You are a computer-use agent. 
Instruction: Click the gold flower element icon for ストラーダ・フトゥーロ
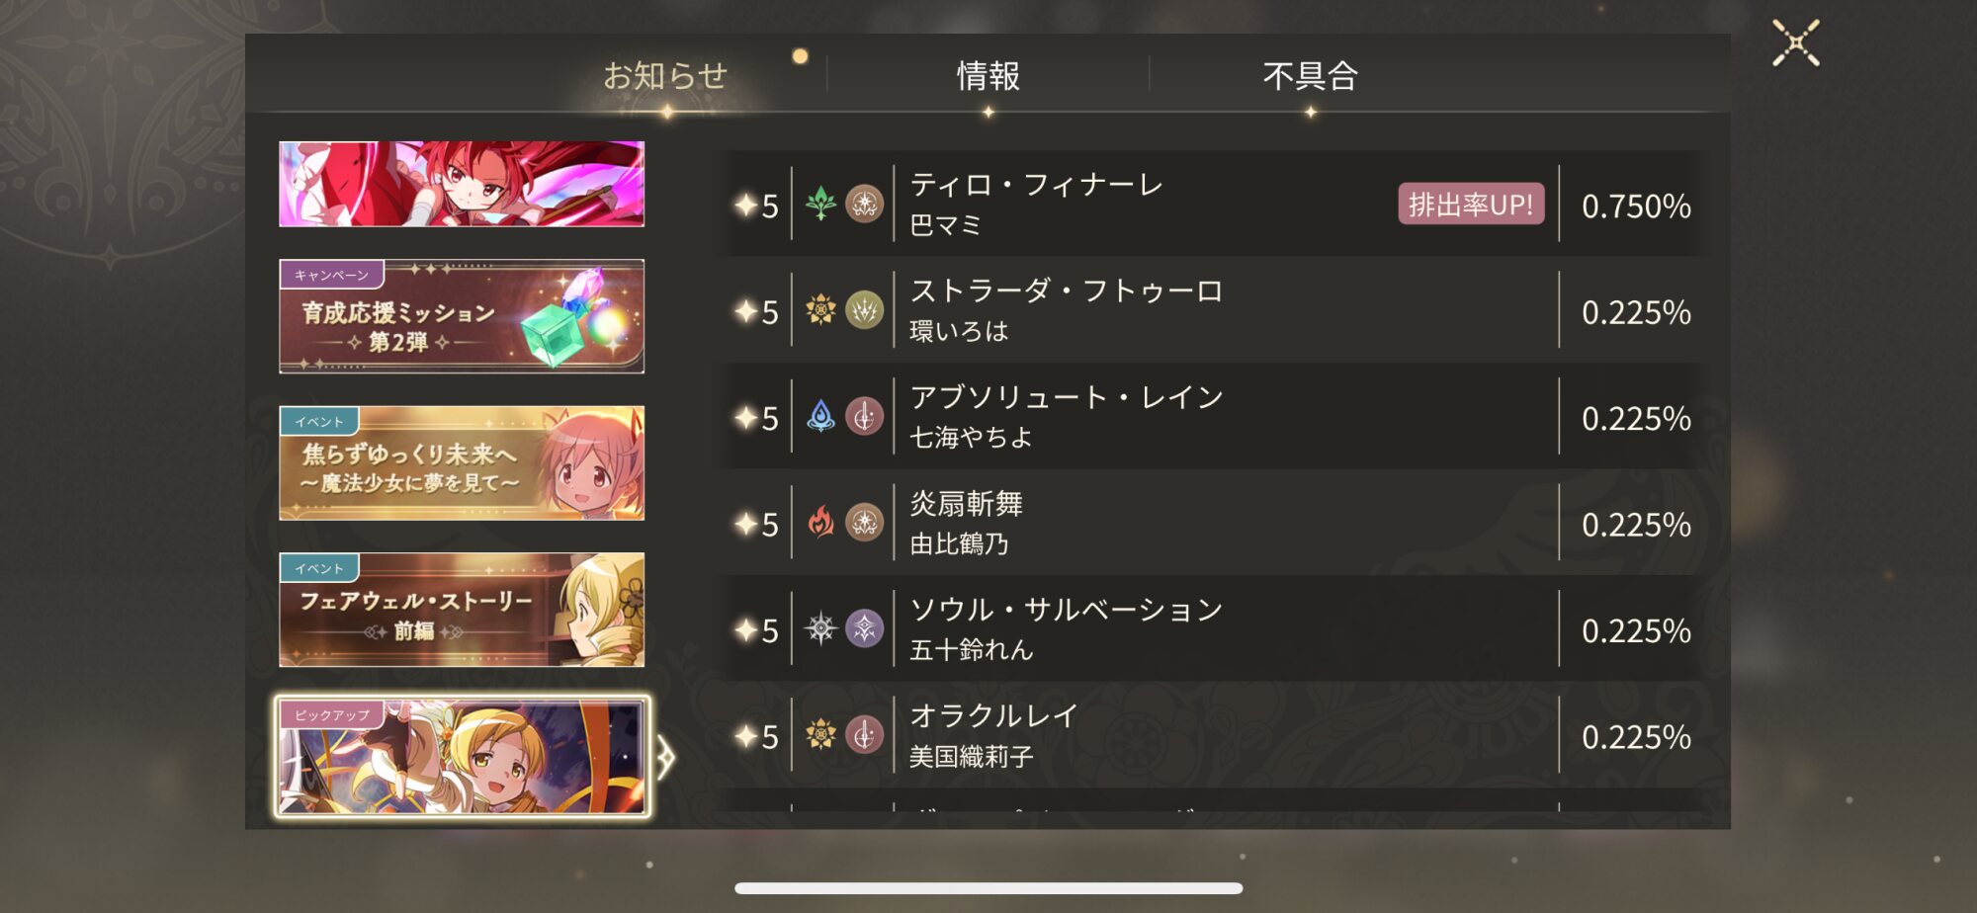click(820, 310)
